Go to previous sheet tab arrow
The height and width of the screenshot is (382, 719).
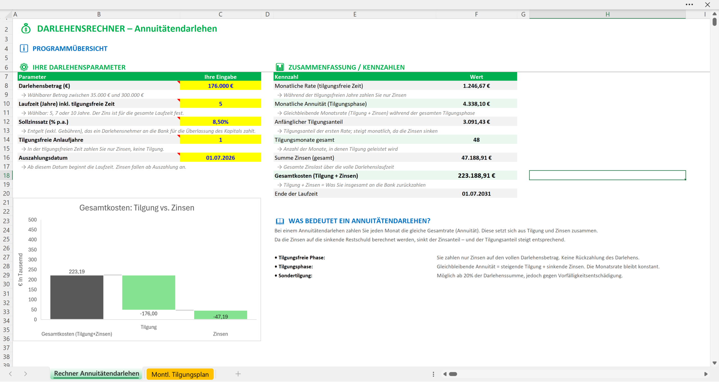[11, 374]
